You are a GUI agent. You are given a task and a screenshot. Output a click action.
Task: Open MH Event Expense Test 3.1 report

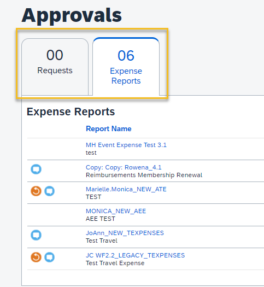(x=126, y=145)
